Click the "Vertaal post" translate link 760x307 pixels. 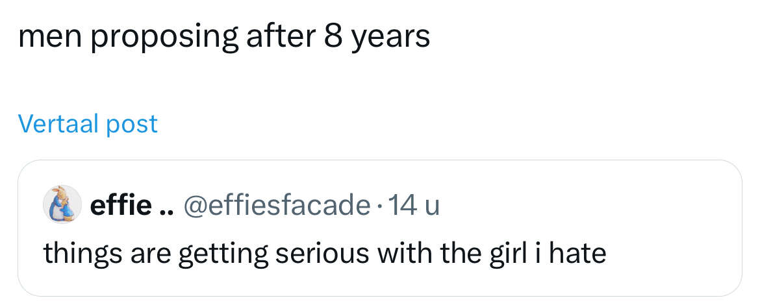88,123
